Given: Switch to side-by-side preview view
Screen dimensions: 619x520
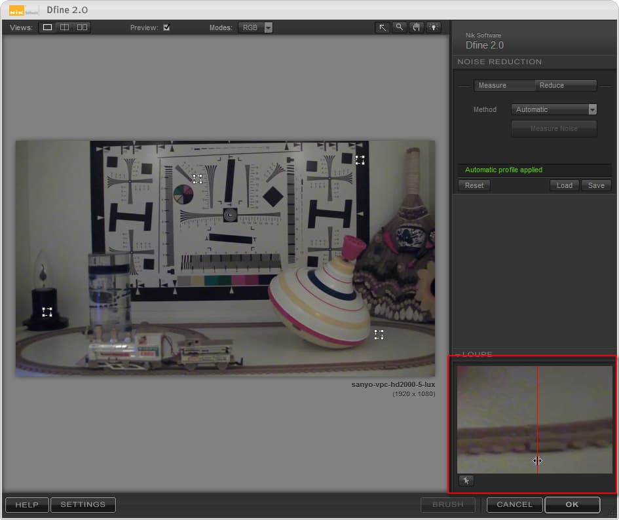Looking at the screenshot, I should pyautogui.click(x=82, y=28).
